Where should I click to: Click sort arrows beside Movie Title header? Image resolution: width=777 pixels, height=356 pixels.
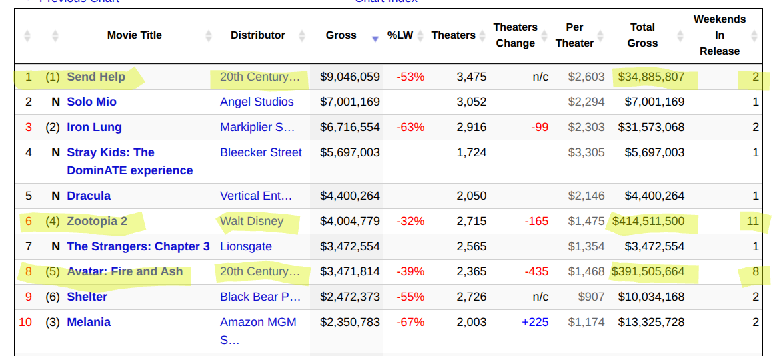(209, 36)
